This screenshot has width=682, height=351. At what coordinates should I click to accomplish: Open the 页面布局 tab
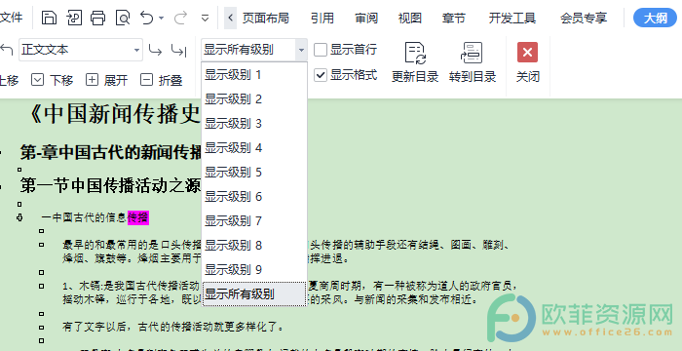pos(265,19)
